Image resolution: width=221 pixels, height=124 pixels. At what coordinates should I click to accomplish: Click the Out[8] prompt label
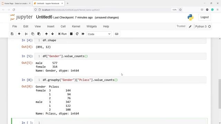click(27, 86)
